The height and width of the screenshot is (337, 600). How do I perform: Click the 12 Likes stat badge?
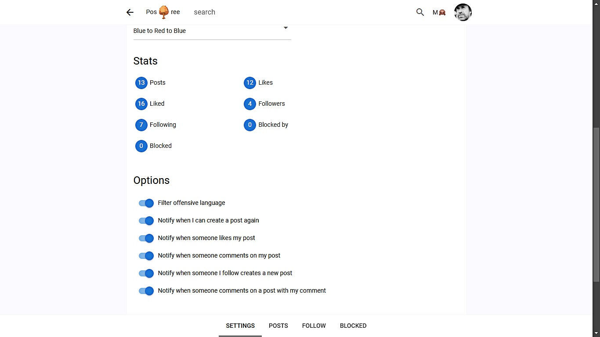tap(249, 82)
